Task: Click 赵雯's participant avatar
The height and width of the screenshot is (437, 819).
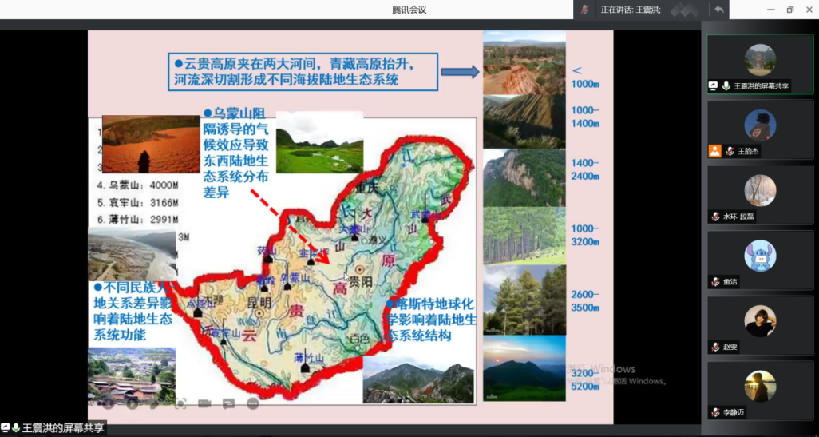Action: 760,320
